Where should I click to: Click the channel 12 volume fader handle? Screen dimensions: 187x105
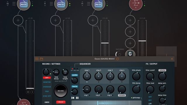[x=30, y=88]
